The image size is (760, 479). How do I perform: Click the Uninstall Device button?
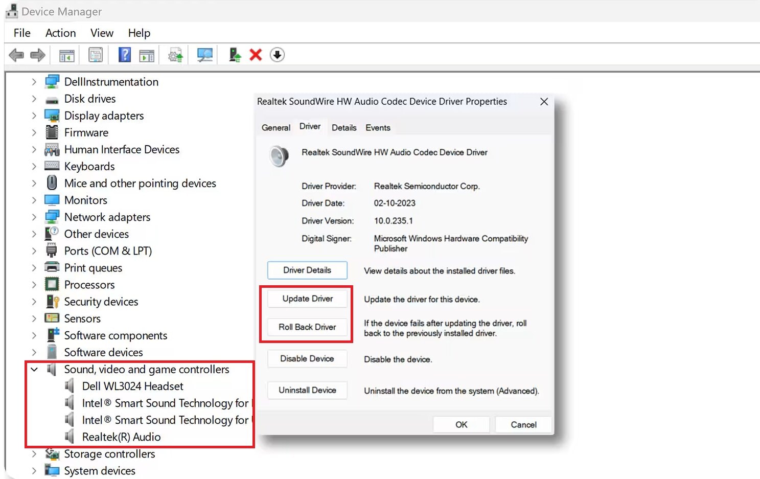[x=307, y=391]
